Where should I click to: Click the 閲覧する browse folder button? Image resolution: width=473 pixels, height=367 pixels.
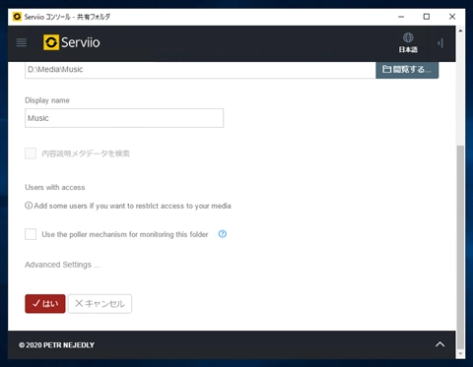(407, 70)
